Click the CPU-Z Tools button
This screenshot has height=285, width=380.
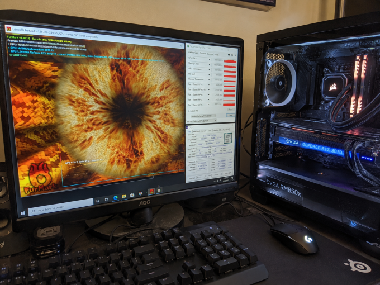click(x=210, y=175)
